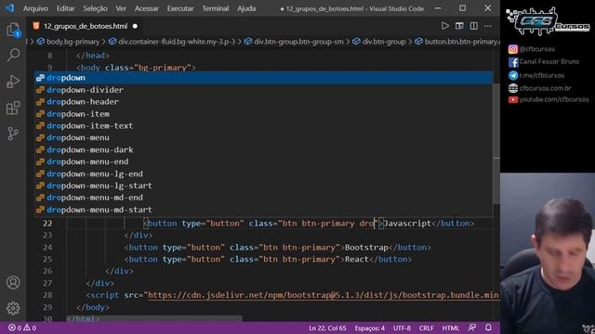Open the Ajuda menu
Image resolution: width=595 pixels, height=334 pixels.
246,8
